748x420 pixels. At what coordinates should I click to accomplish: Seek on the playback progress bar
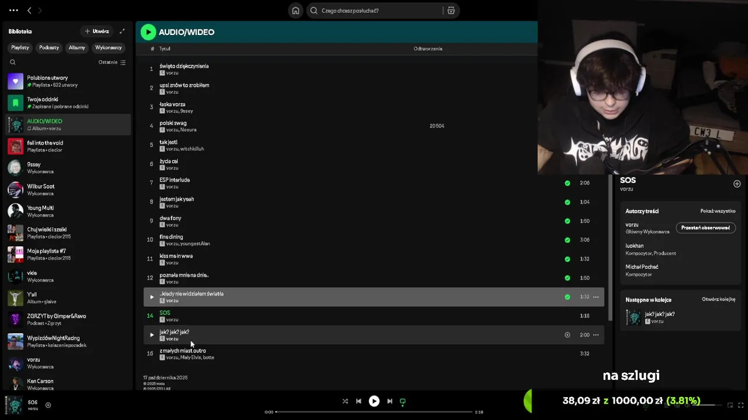pos(374,412)
